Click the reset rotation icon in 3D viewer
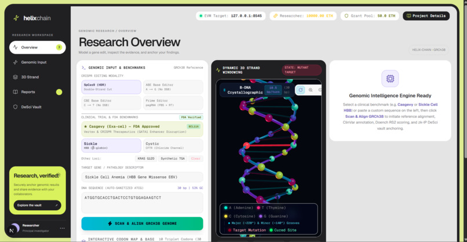 (x=301, y=90)
